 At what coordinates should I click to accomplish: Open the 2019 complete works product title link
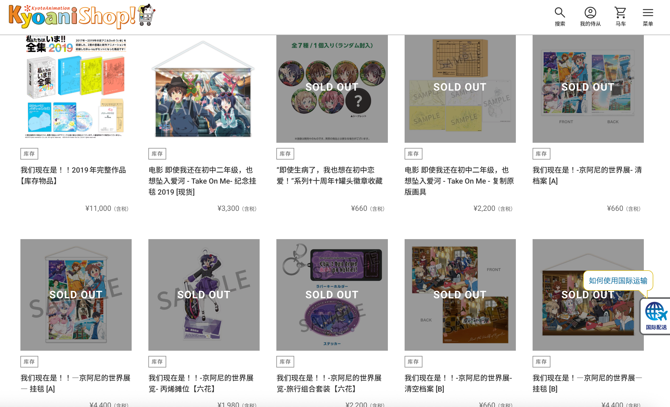pyautogui.click(x=74, y=175)
